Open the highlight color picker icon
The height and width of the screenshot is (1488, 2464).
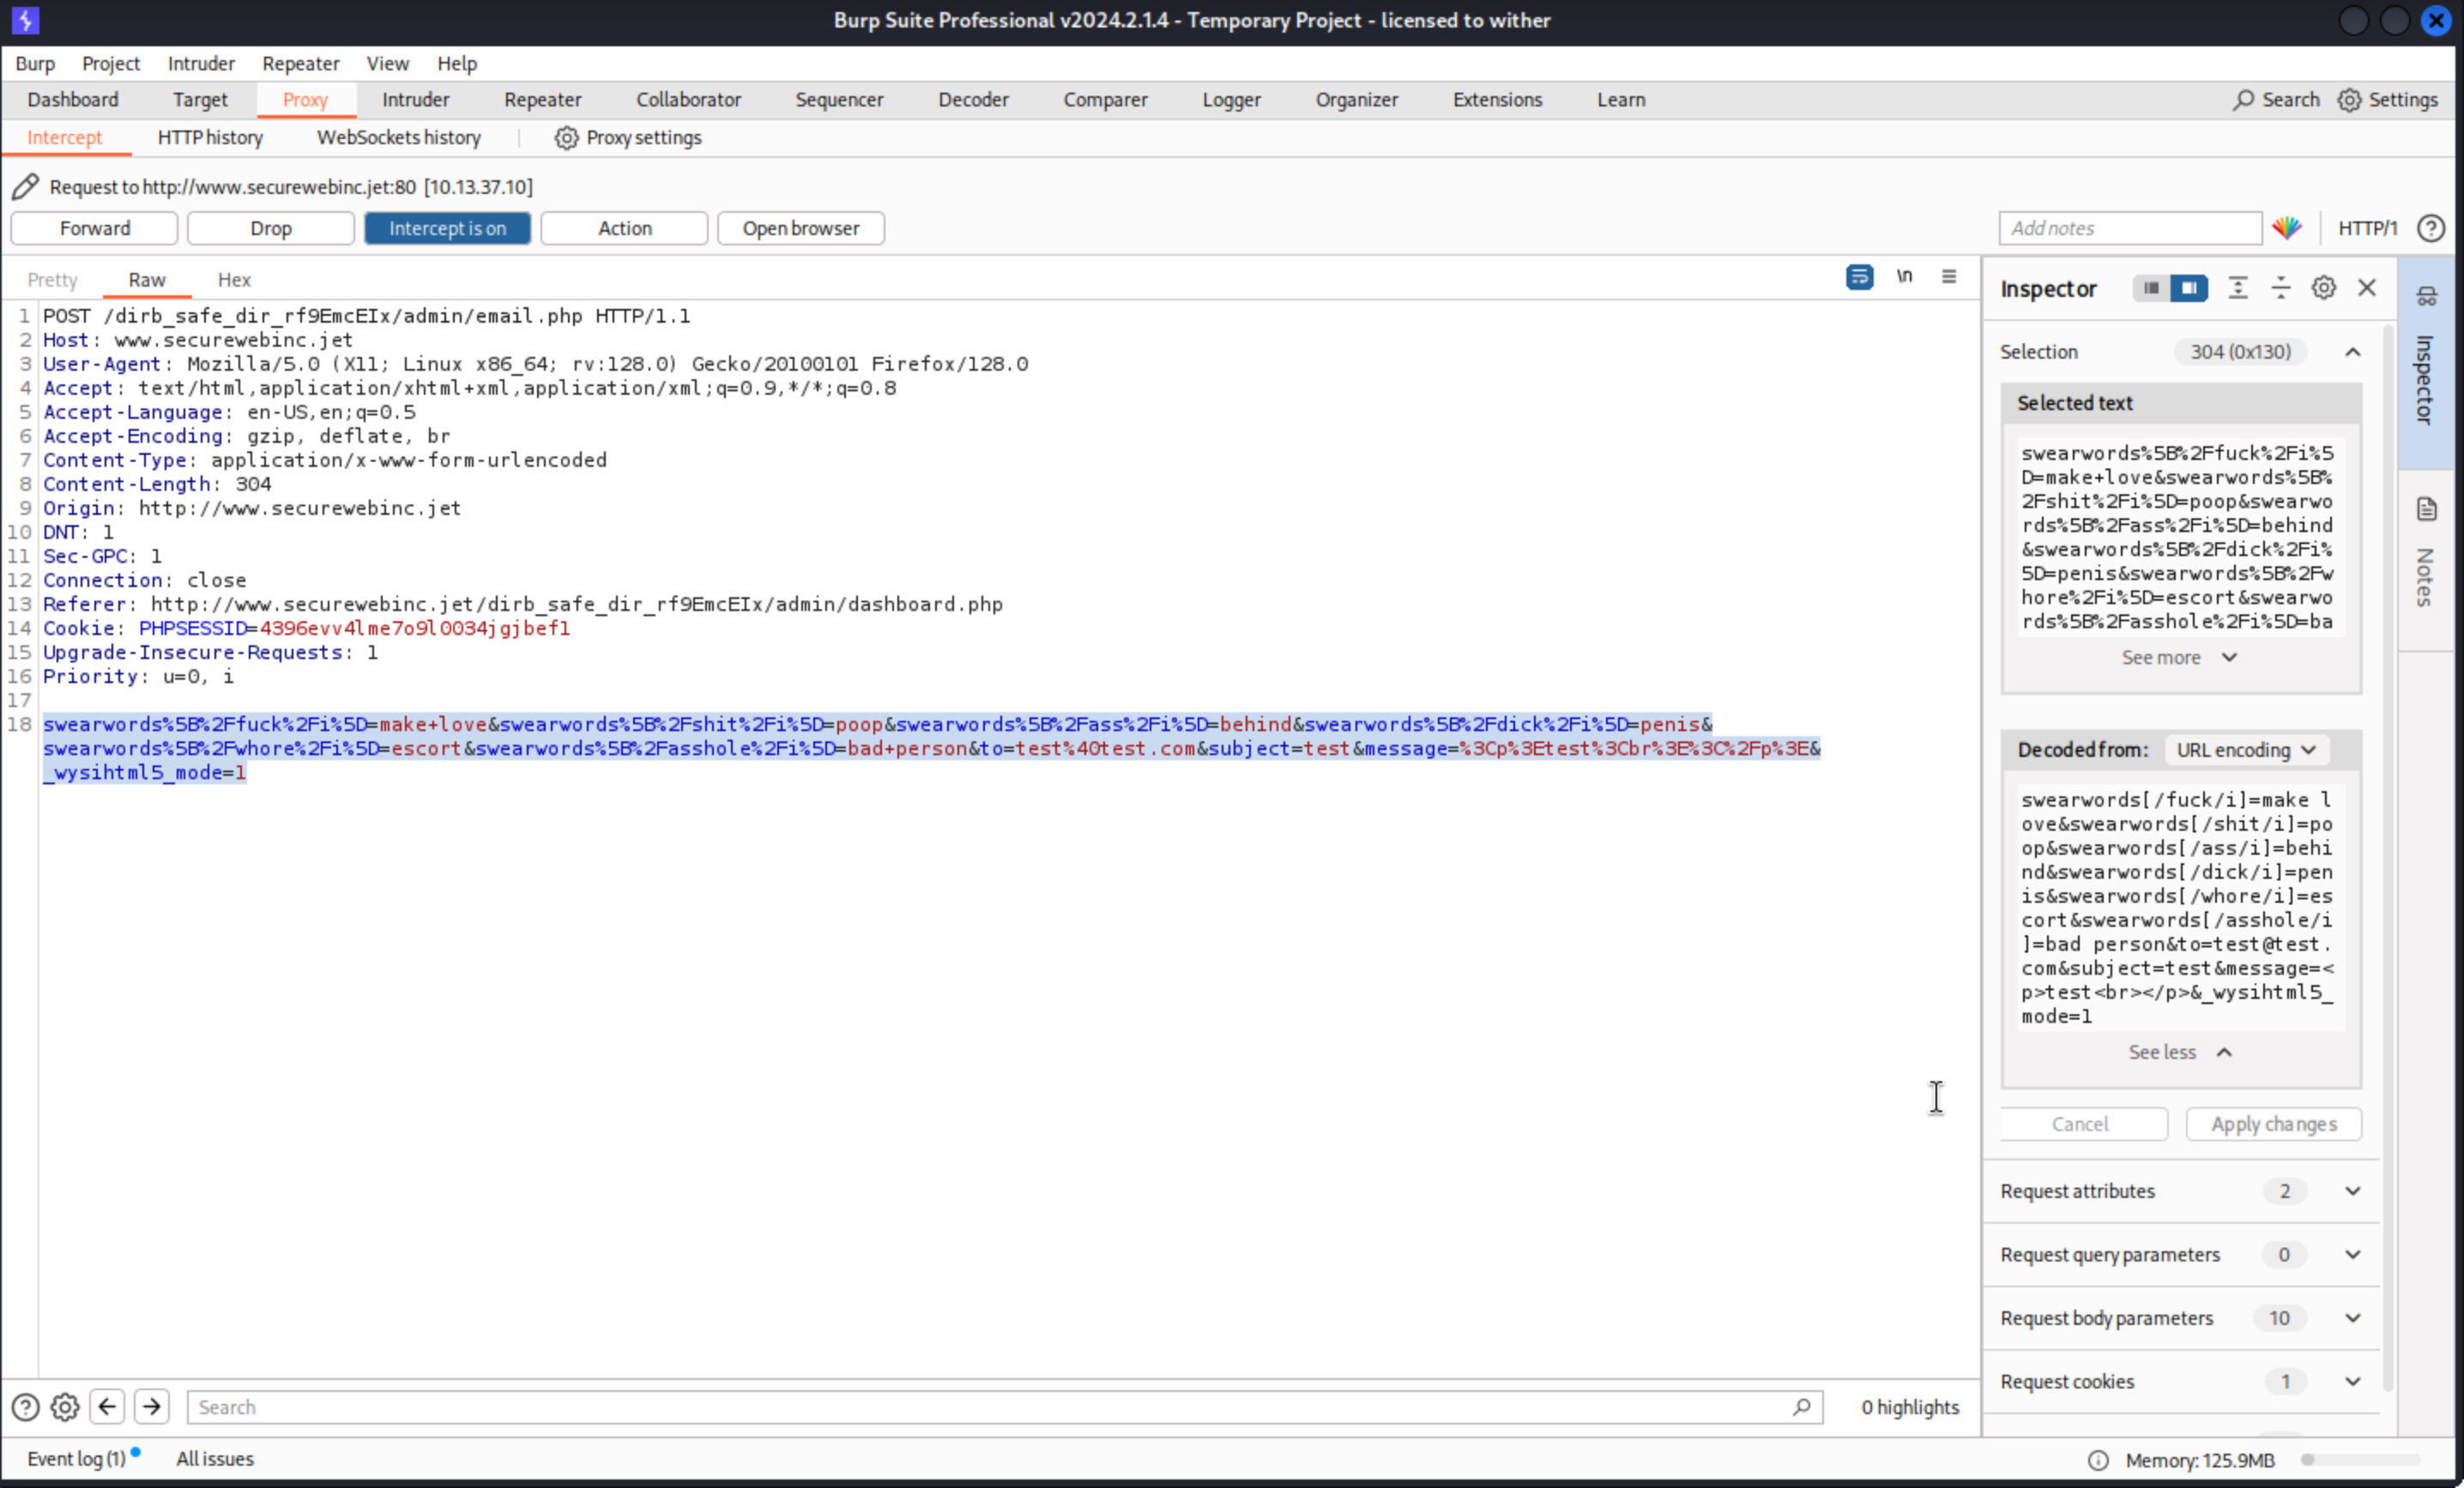(2287, 228)
